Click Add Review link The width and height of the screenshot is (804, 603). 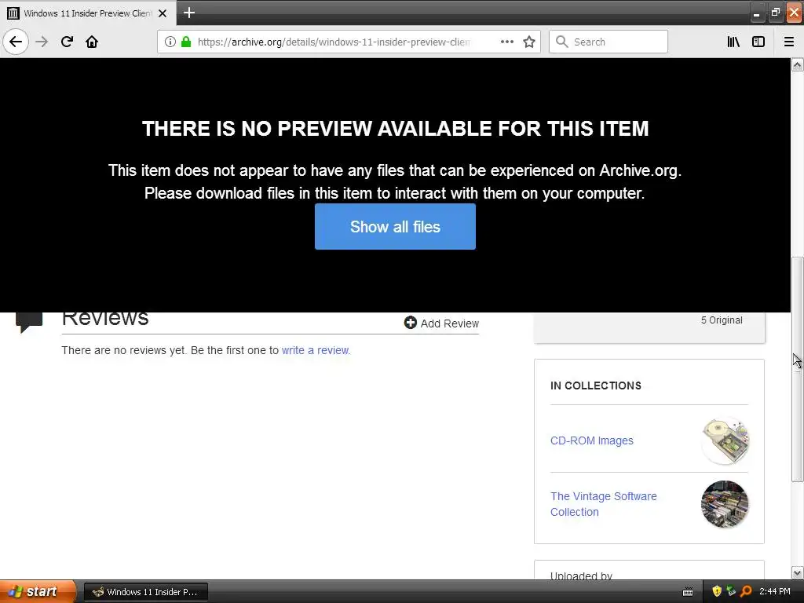[449, 323]
